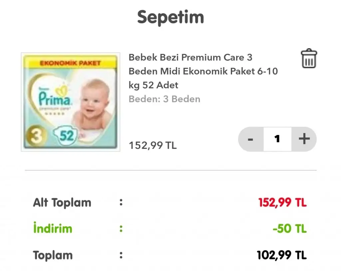Click the Prima logo on the package
This screenshot has height=275, width=341.
click(54, 99)
